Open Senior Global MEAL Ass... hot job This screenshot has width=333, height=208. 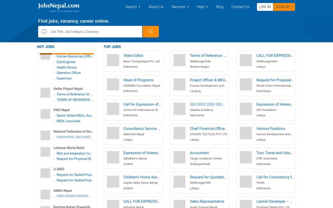pos(75,116)
